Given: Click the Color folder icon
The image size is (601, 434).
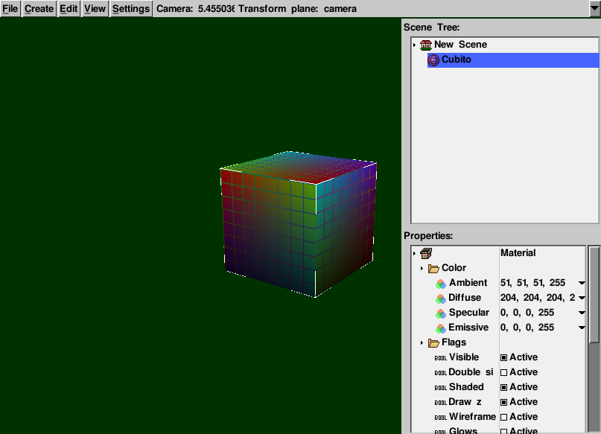Looking at the screenshot, I should tap(433, 268).
